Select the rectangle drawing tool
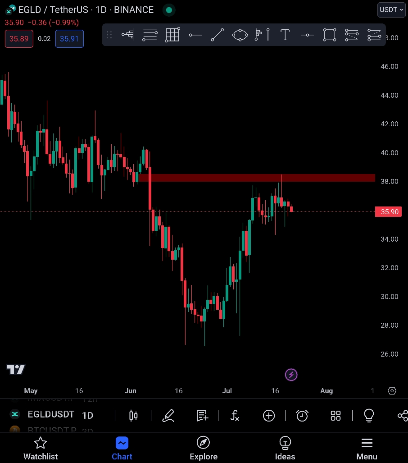Screen dimensions: 408x463 [x=330, y=35]
